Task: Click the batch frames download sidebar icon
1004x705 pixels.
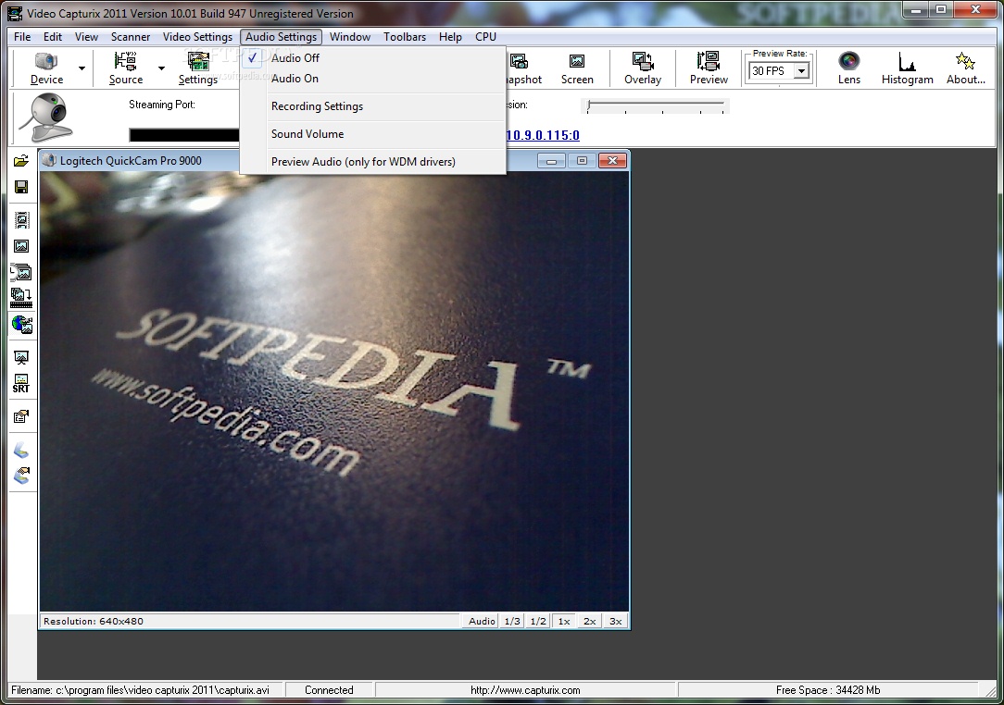Action: (x=21, y=298)
